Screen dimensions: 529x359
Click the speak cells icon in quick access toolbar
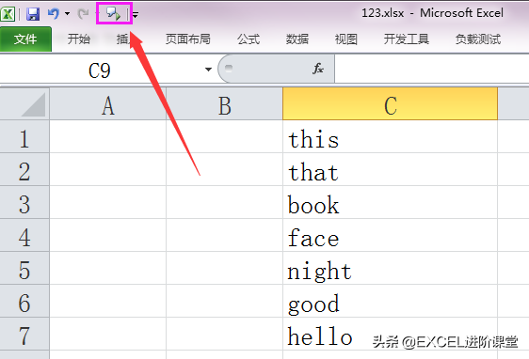(x=114, y=13)
